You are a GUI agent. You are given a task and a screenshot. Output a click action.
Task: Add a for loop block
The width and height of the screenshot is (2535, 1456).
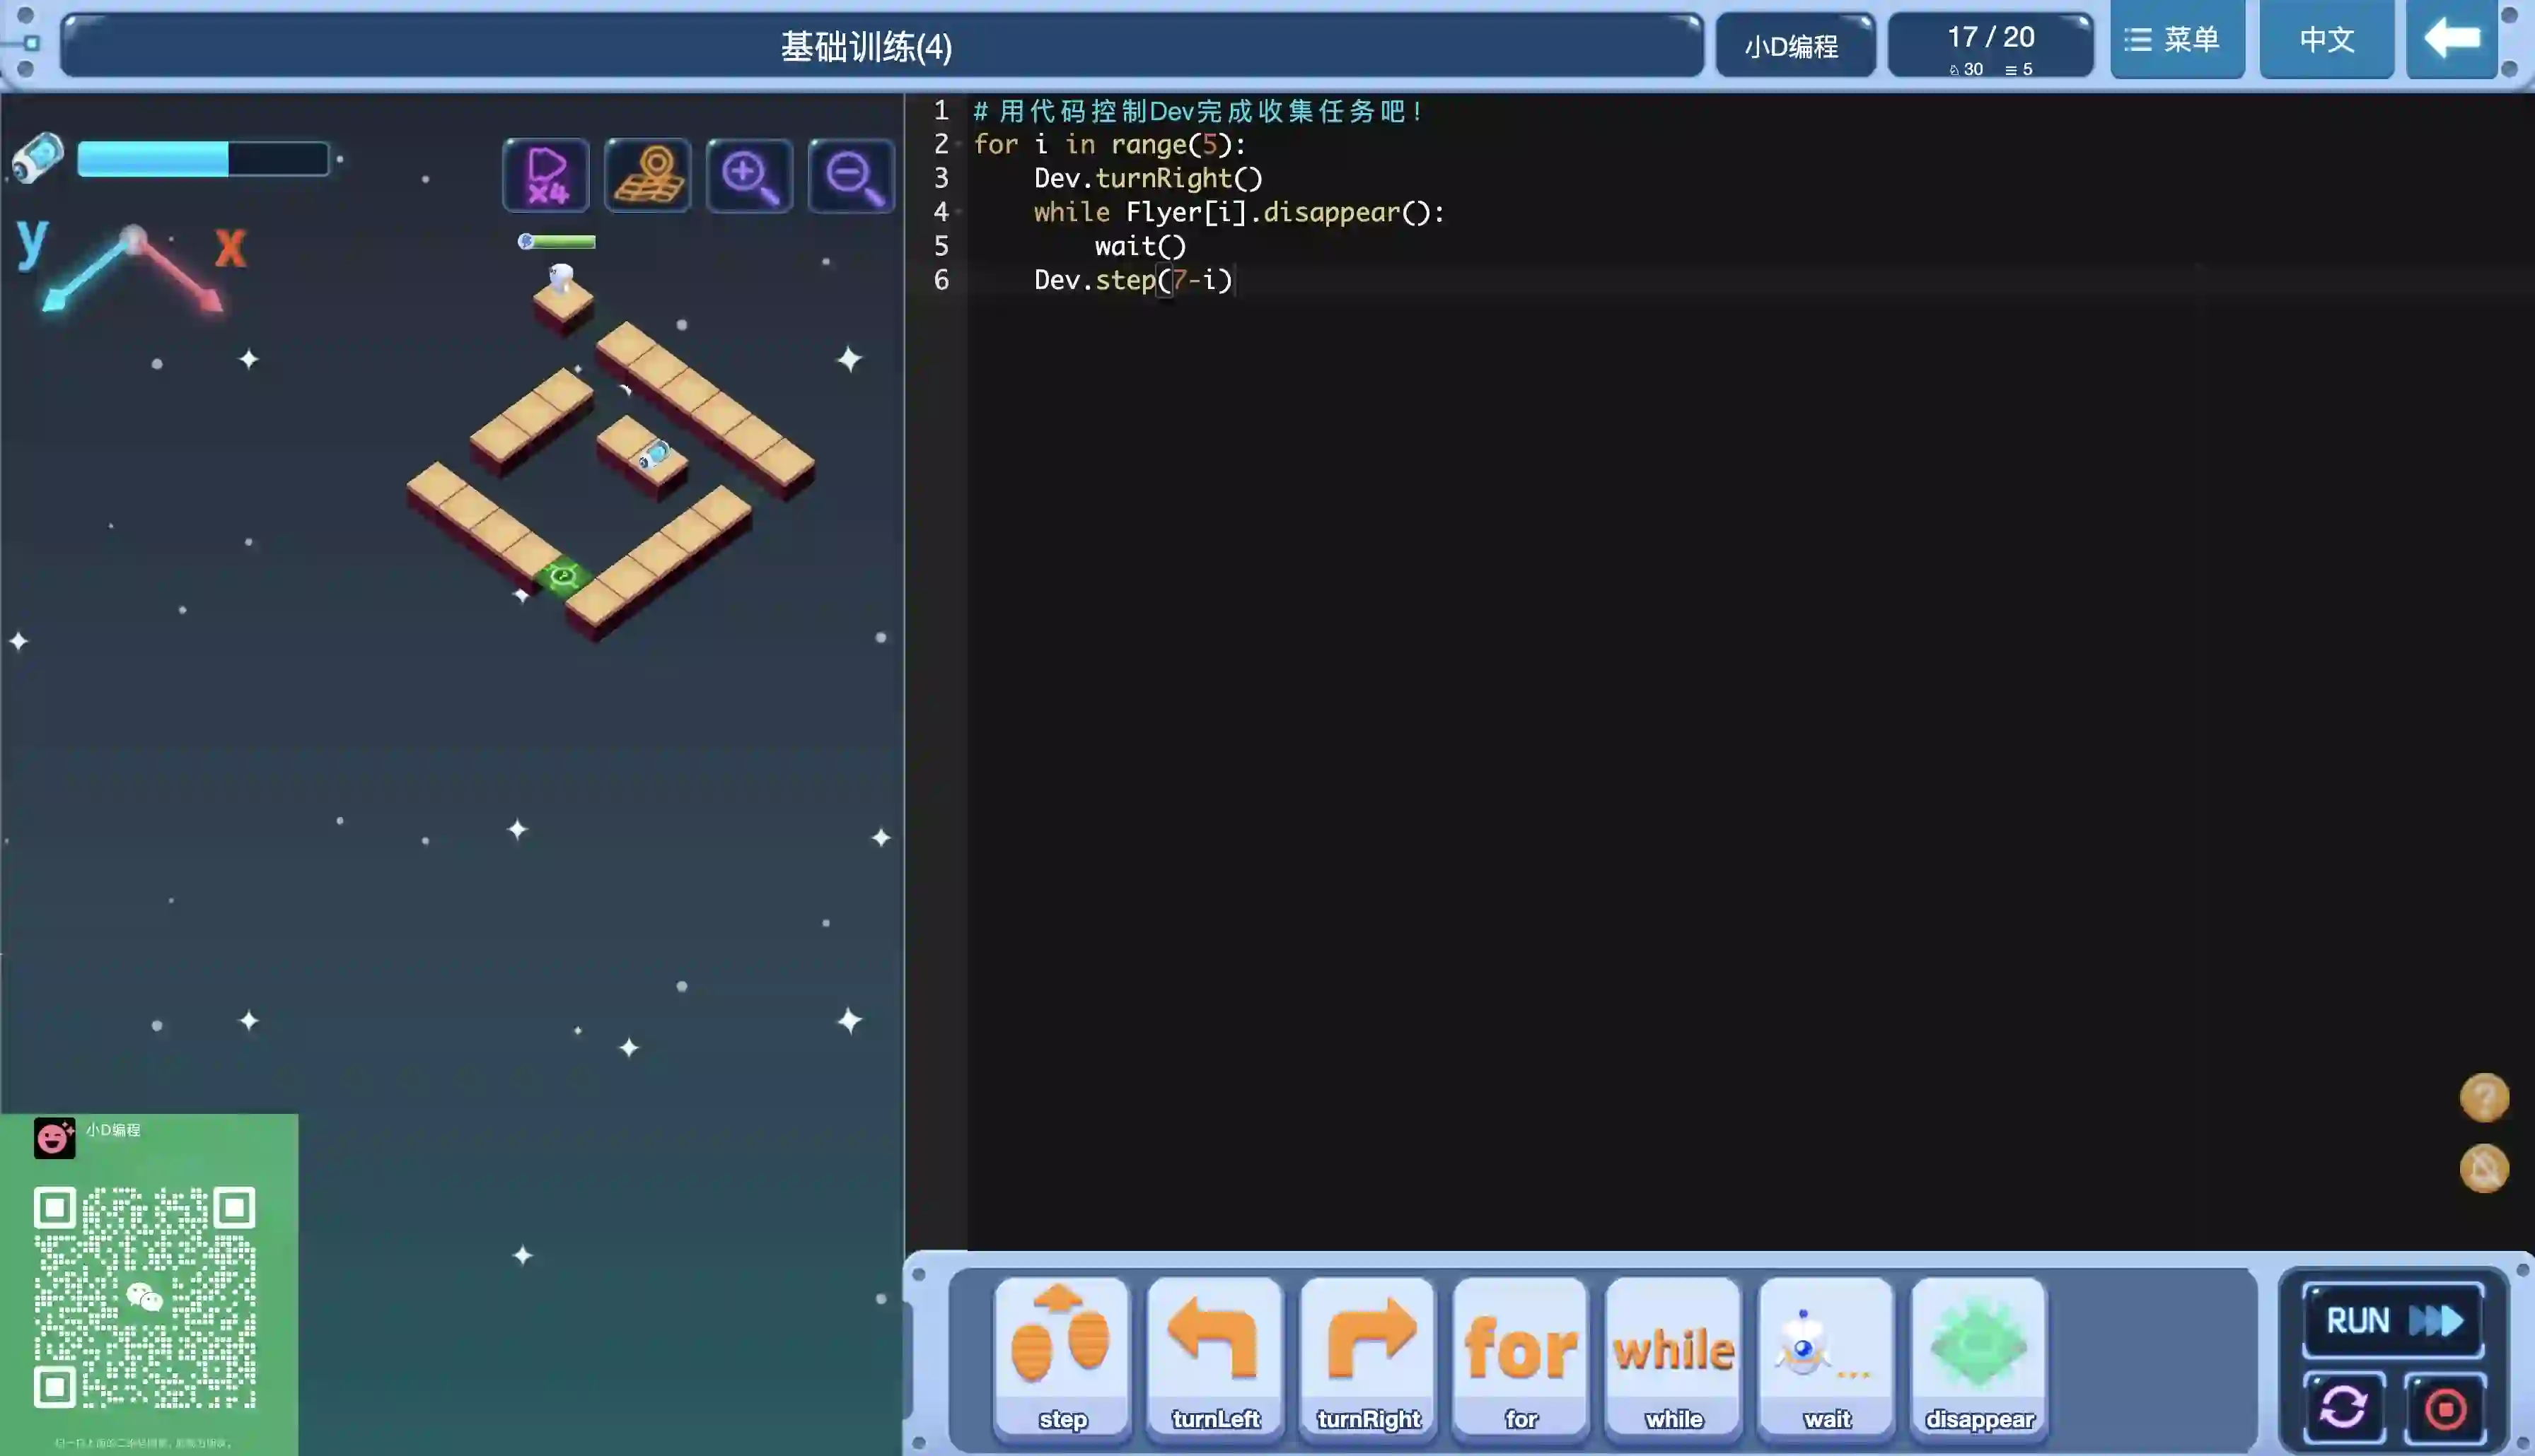point(1521,1355)
